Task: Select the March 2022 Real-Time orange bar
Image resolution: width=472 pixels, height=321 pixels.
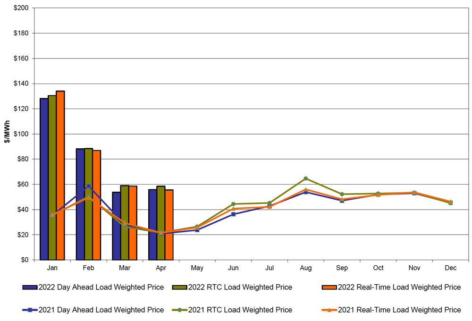Action: (133, 223)
